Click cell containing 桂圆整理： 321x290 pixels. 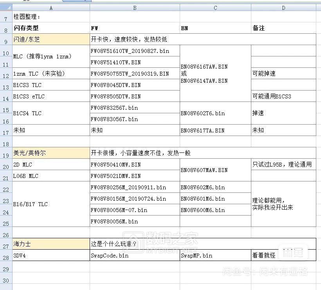coord(51,17)
